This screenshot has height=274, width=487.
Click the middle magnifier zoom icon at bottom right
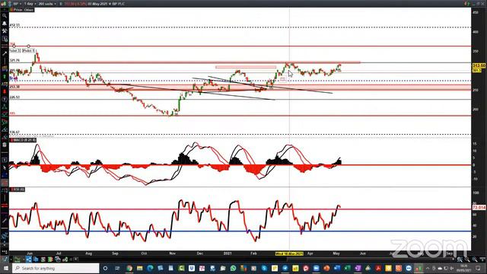click(x=466, y=260)
